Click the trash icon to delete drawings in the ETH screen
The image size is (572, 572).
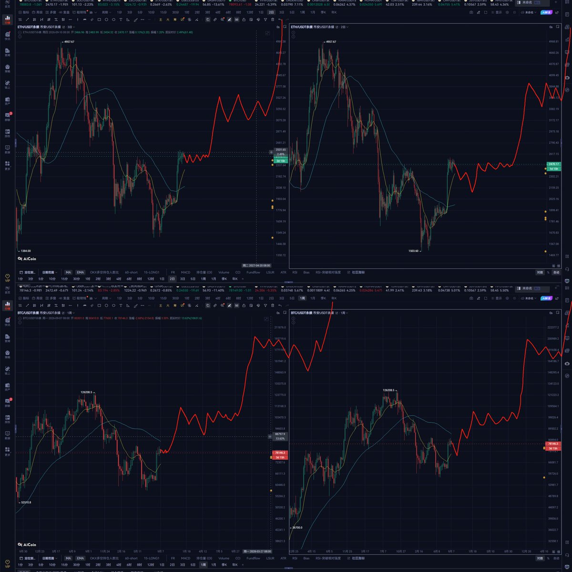273,20
